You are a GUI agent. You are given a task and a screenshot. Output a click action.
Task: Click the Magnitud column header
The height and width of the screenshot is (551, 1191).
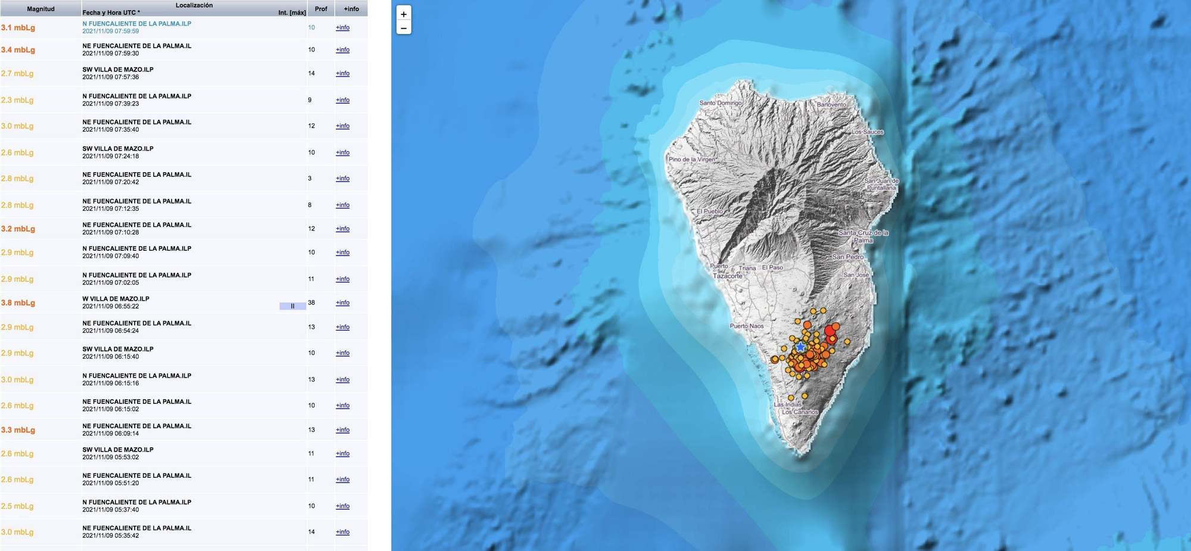40,9
